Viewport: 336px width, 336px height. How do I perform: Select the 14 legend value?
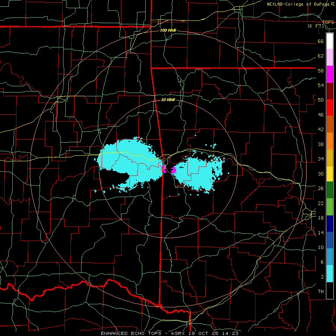321,233
